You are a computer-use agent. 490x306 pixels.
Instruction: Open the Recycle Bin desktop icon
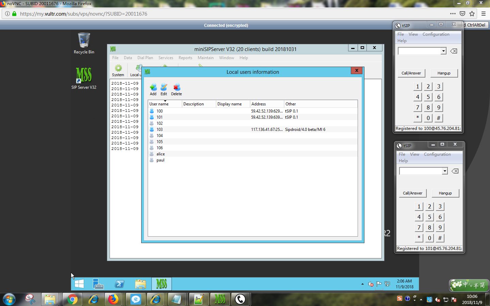[84, 43]
